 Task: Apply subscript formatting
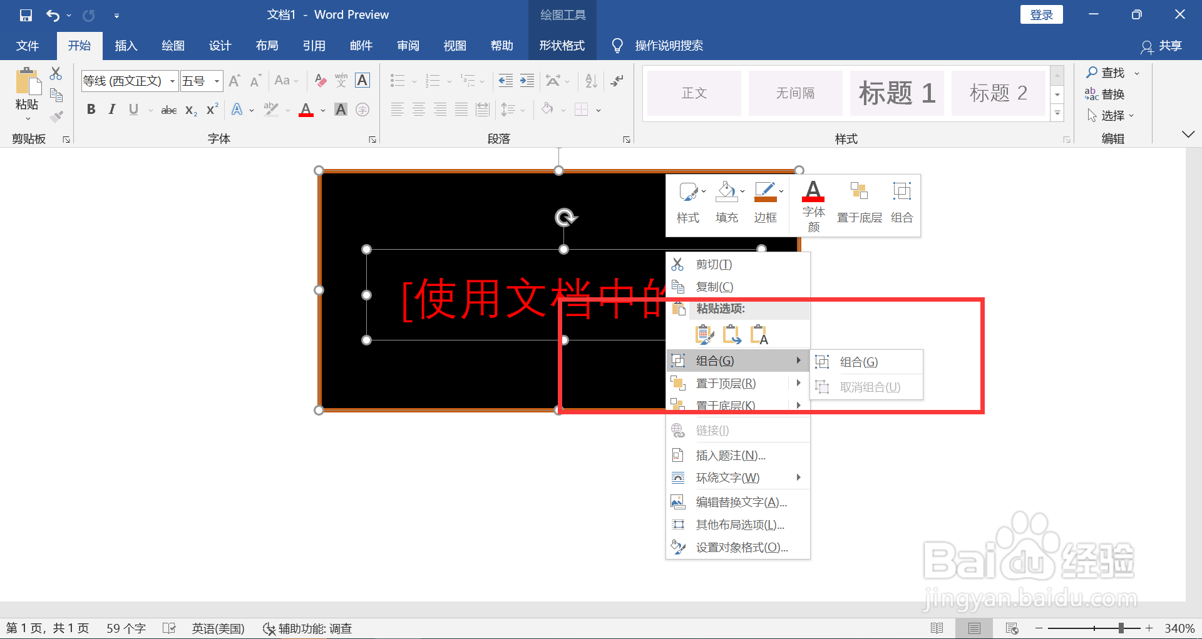(191, 110)
